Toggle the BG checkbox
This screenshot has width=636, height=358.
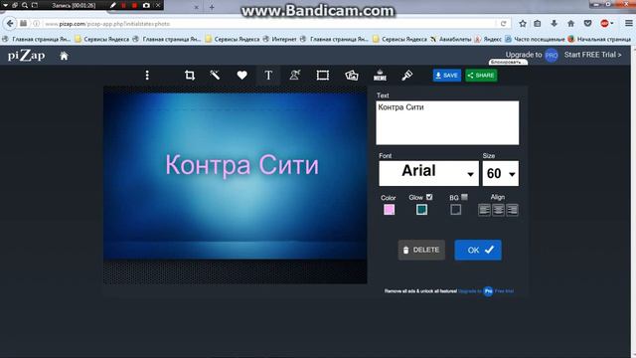(464, 197)
